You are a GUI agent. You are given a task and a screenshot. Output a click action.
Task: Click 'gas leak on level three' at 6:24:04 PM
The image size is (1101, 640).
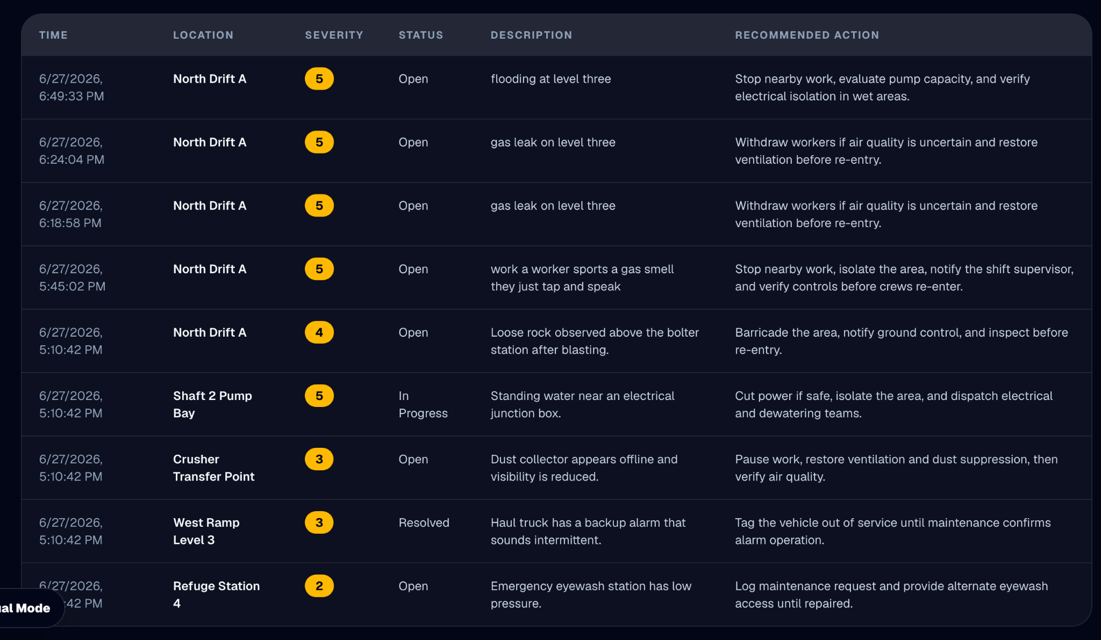[x=553, y=142]
